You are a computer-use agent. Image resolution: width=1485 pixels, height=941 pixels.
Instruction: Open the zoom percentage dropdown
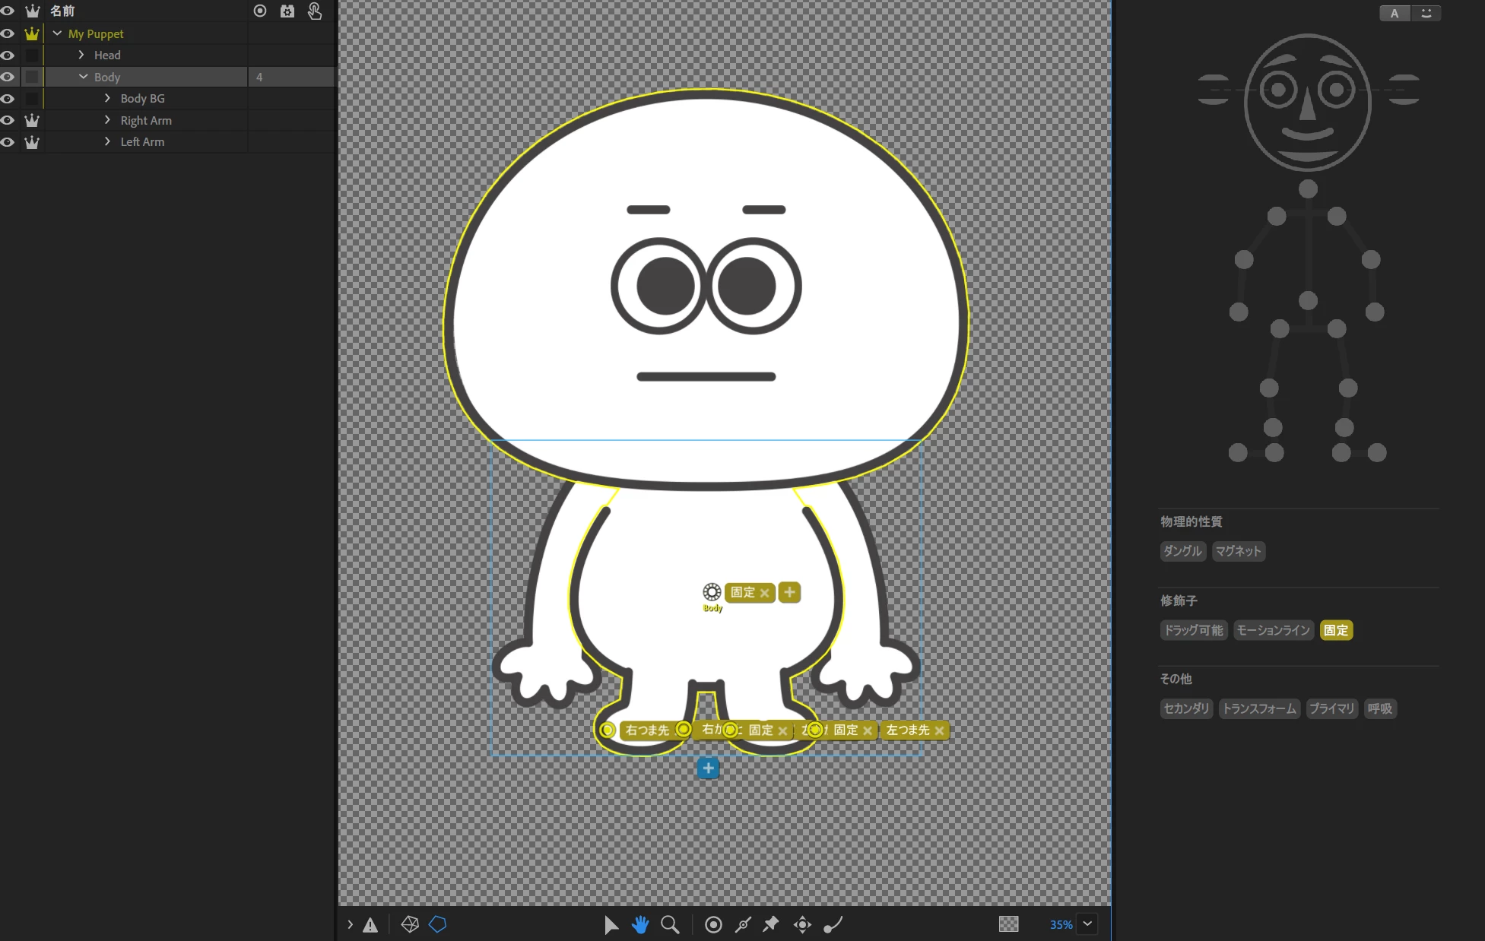point(1087,924)
